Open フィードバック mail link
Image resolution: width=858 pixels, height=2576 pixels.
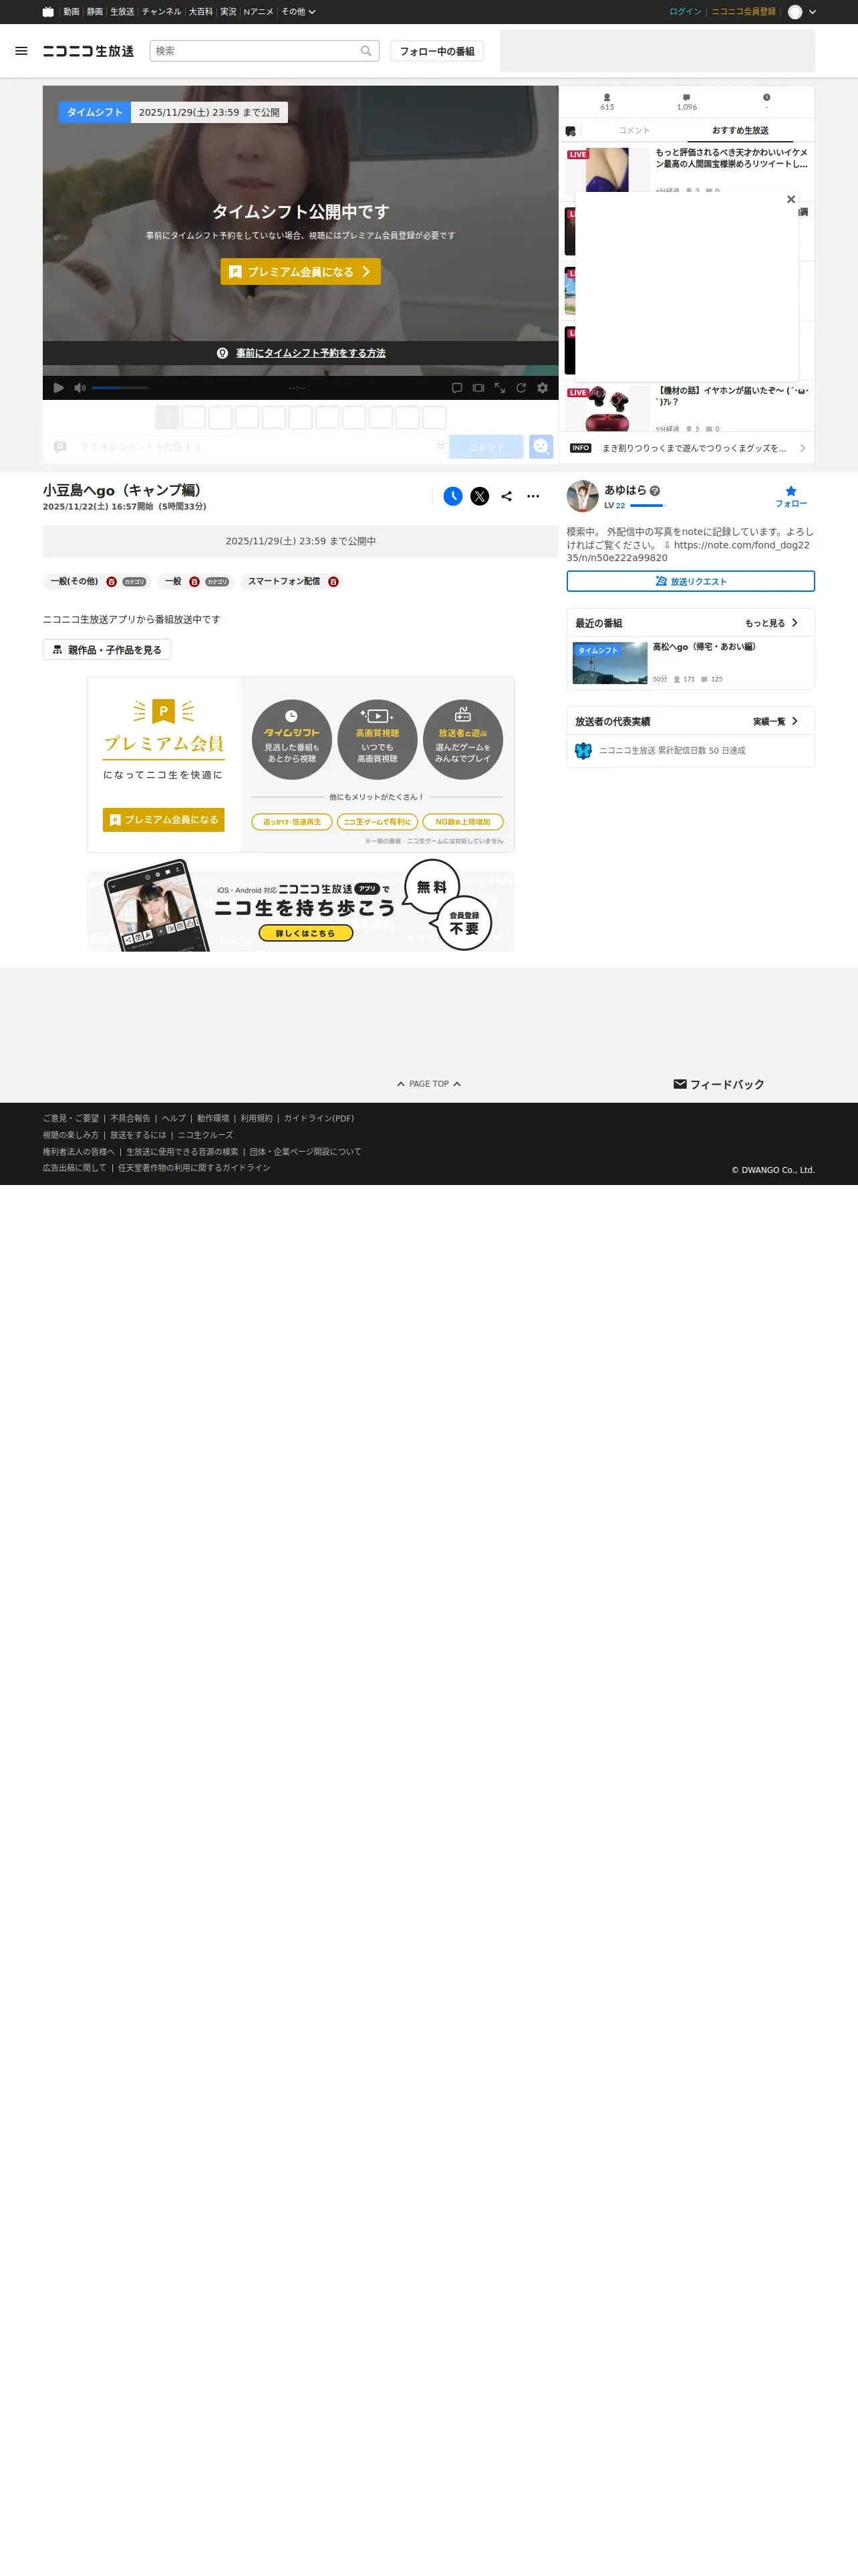coord(719,1084)
